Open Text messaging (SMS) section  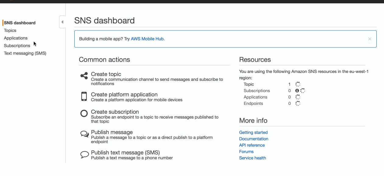click(25, 53)
